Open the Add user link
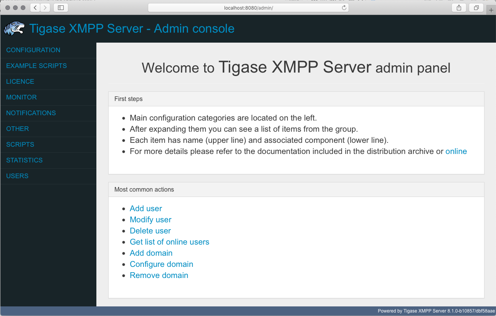The height and width of the screenshot is (316, 496). coord(146,208)
